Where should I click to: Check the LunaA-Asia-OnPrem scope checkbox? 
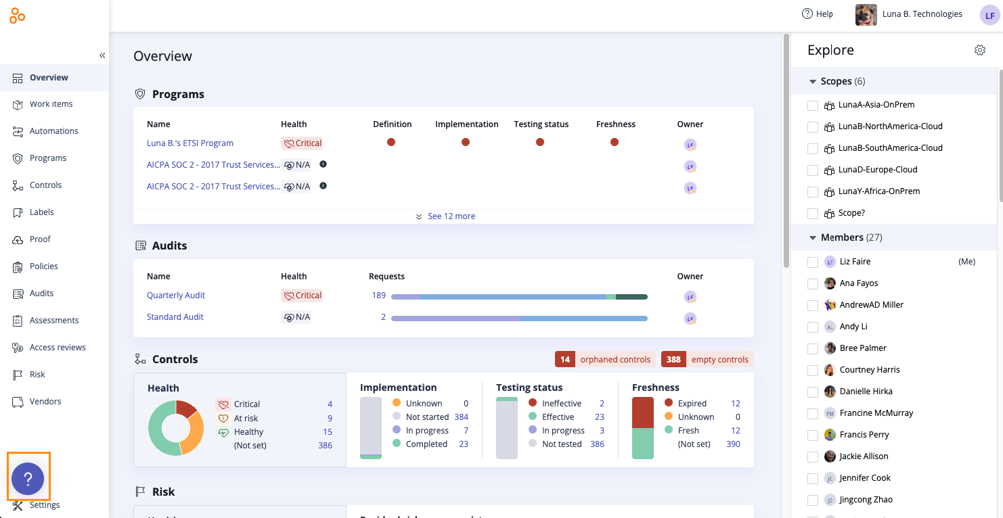click(x=813, y=105)
